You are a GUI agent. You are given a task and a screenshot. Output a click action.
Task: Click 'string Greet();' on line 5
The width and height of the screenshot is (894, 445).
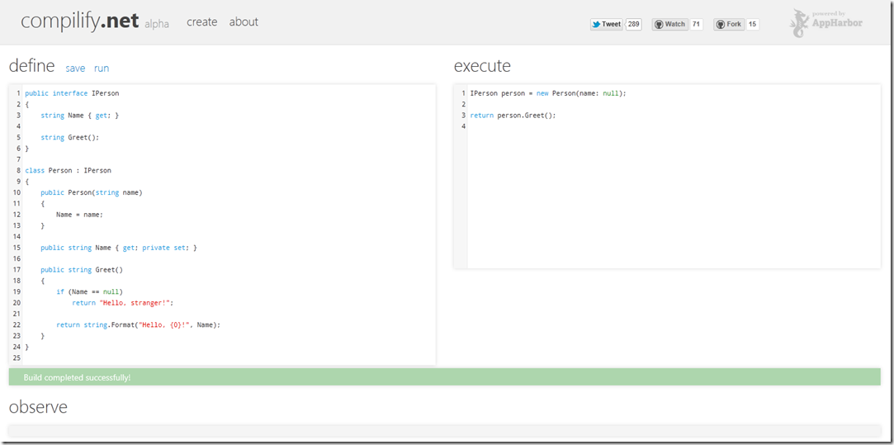pyautogui.click(x=69, y=138)
